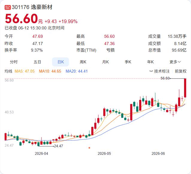This screenshot has height=174, width=191.
Task: Open the 周K weekly chart tab
Action: point(83,62)
